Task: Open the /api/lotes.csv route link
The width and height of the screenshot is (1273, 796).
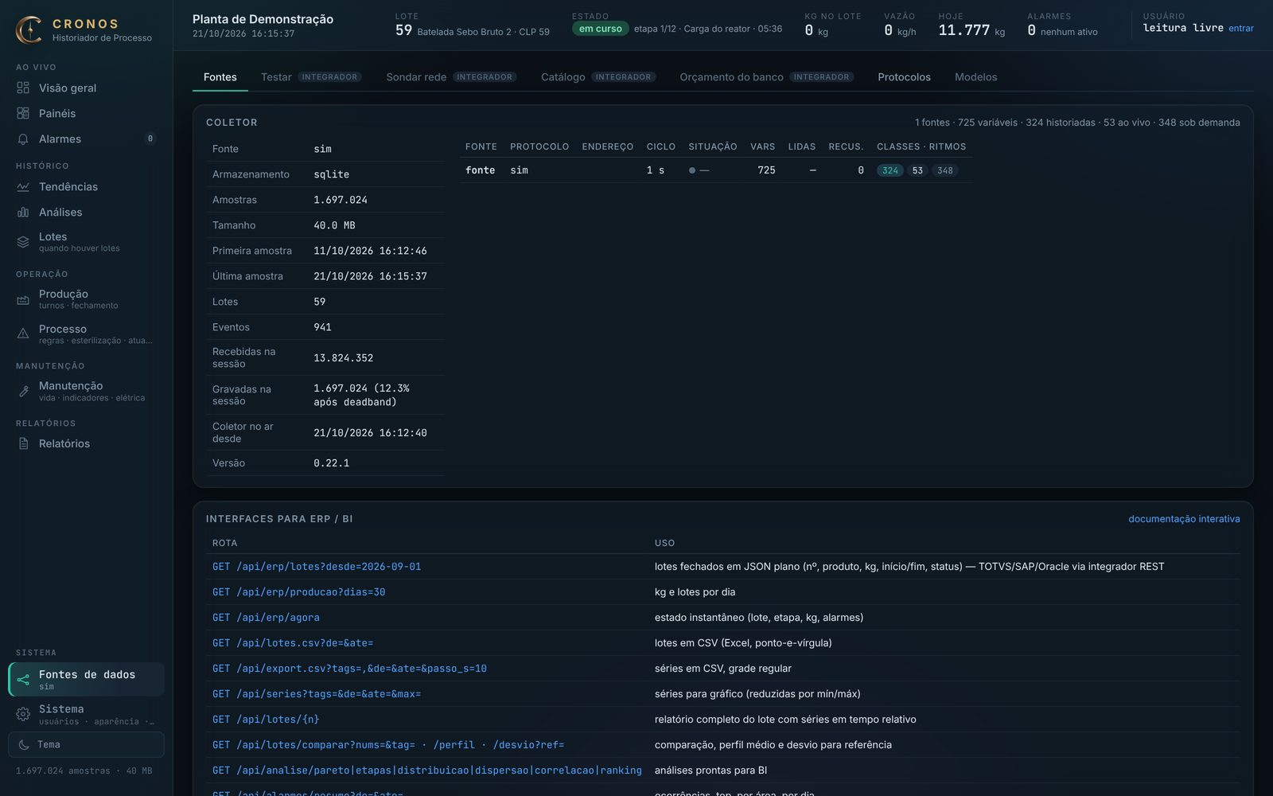Action: (x=293, y=643)
